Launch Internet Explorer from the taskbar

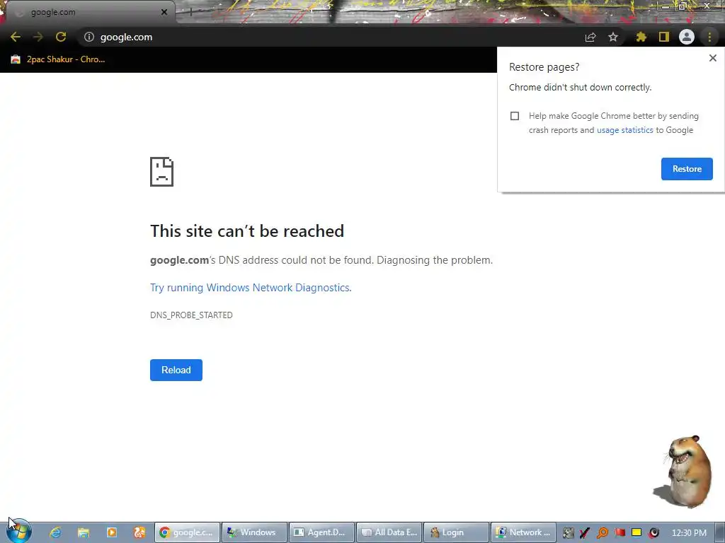coord(55,532)
